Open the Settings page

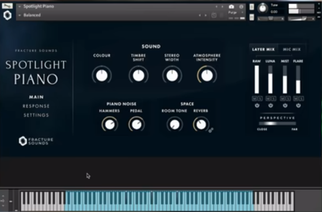[x=36, y=115]
